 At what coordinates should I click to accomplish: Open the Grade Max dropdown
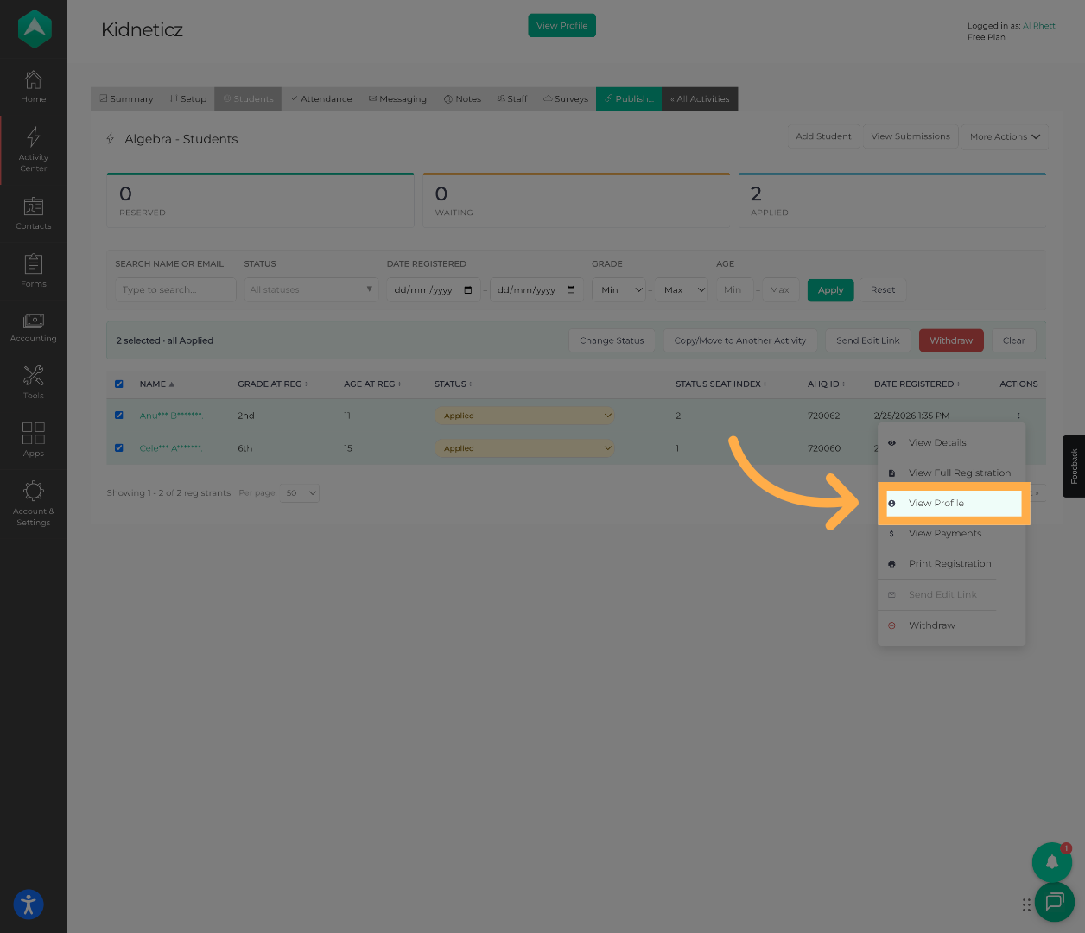[681, 289]
